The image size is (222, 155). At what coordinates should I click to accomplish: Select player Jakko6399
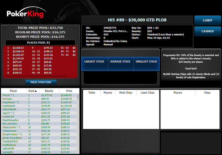click(x=39, y=148)
